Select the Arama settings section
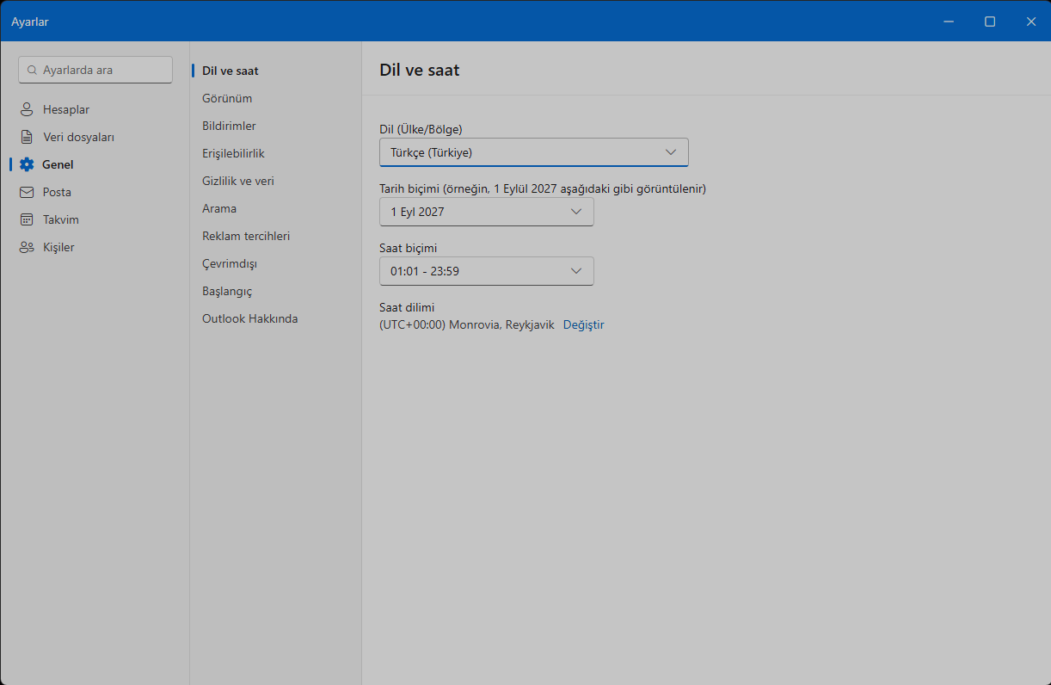This screenshot has height=685, width=1051. pos(219,208)
